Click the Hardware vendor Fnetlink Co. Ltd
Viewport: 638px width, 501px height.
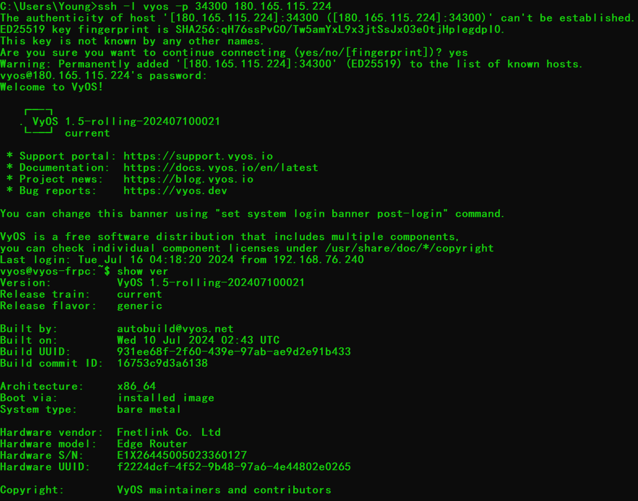point(169,432)
